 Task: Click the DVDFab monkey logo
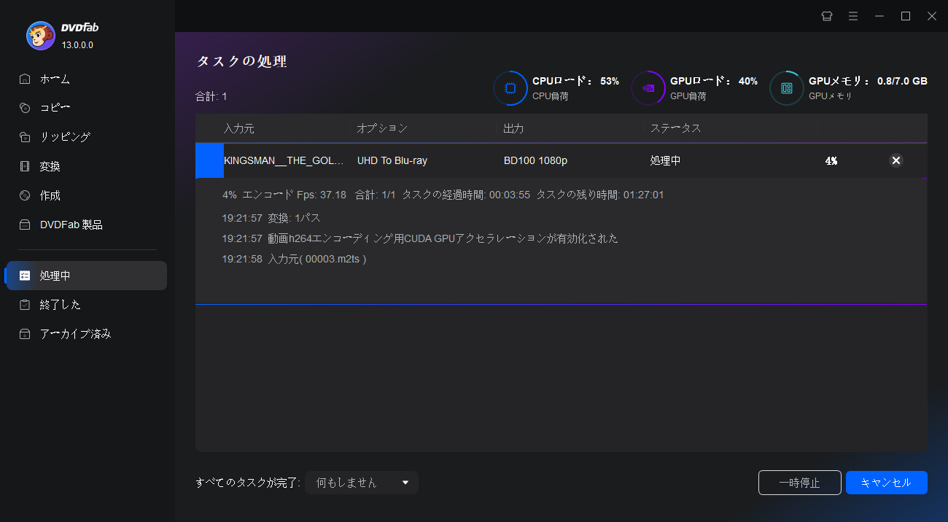click(40, 35)
